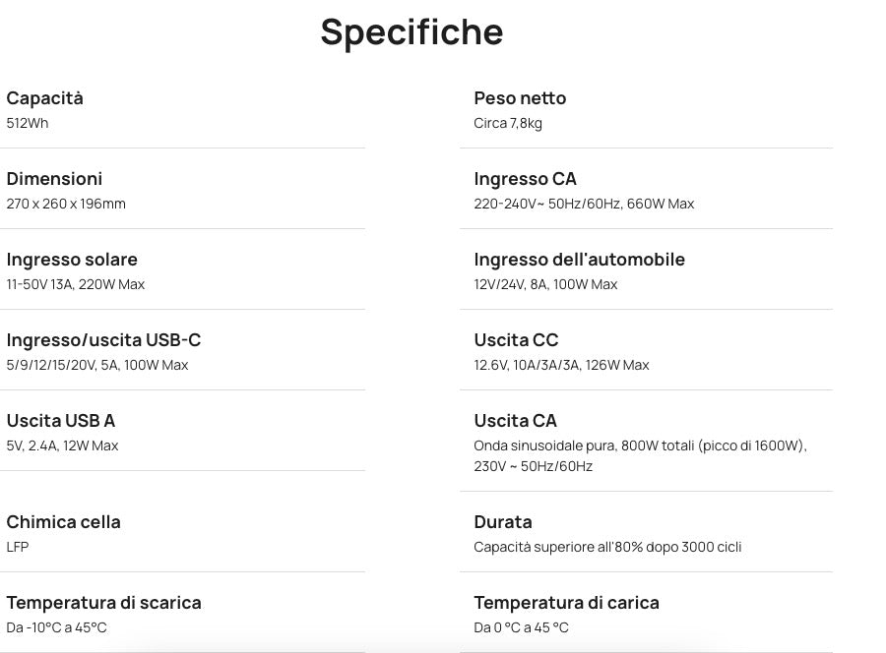Click the 220W Max solar input value
Viewport: 886px width, 653px height.
[111, 284]
